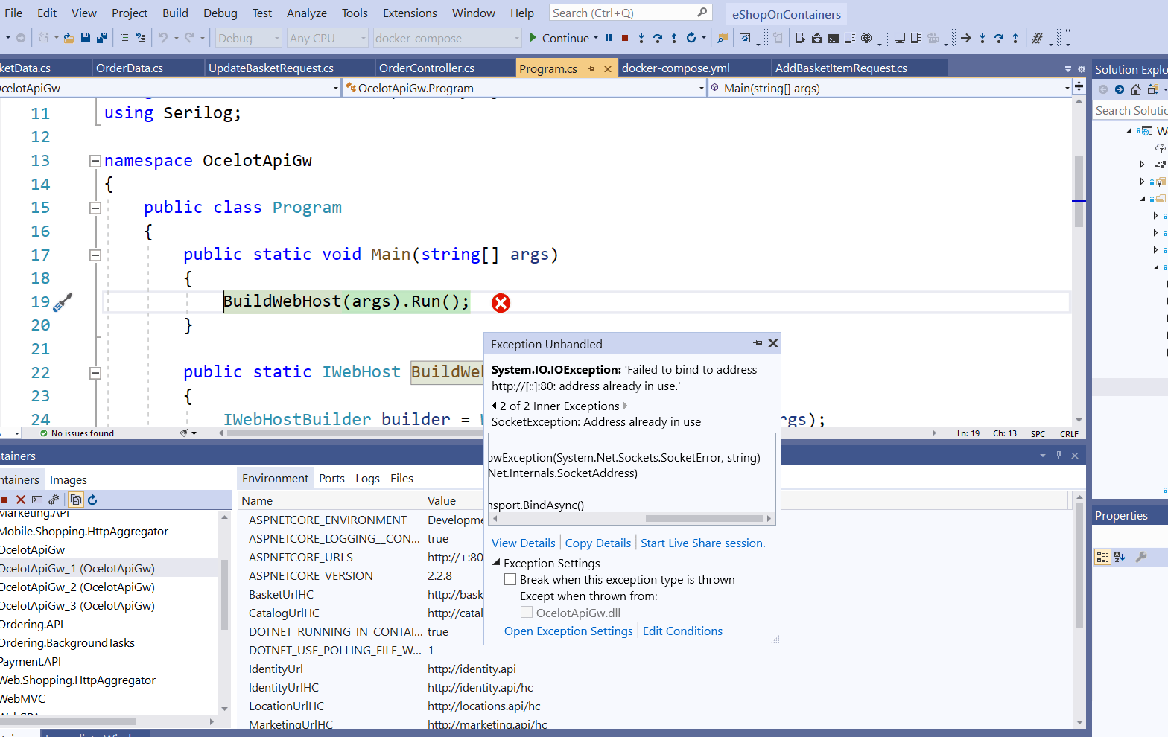The image size is (1168, 737).
Task: Click Start Live Share session link
Action: [703, 543]
